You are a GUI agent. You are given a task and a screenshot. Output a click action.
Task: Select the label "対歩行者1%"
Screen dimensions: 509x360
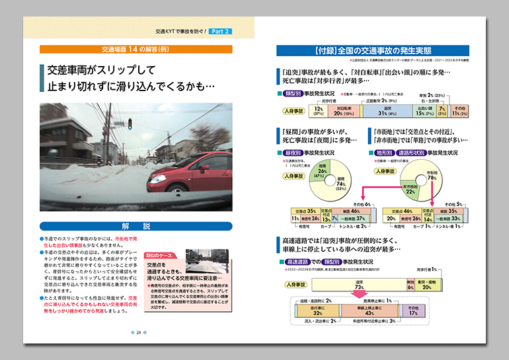426,270
